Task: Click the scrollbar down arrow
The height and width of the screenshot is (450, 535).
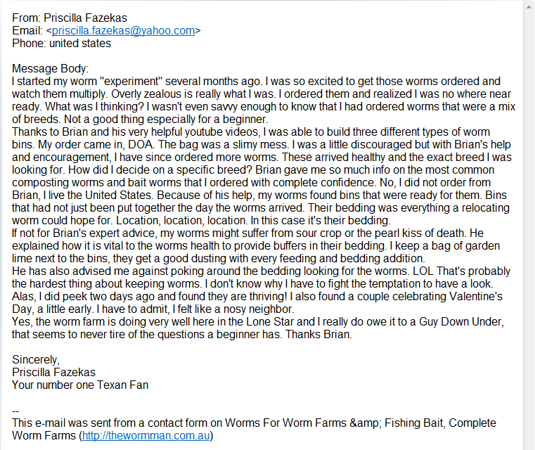Action: click(x=529, y=444)
